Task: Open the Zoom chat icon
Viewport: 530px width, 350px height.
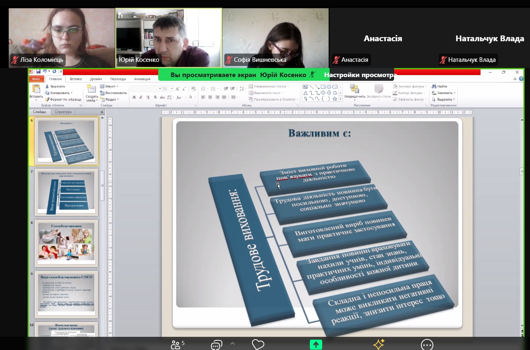Action: [x=217, y=344]
